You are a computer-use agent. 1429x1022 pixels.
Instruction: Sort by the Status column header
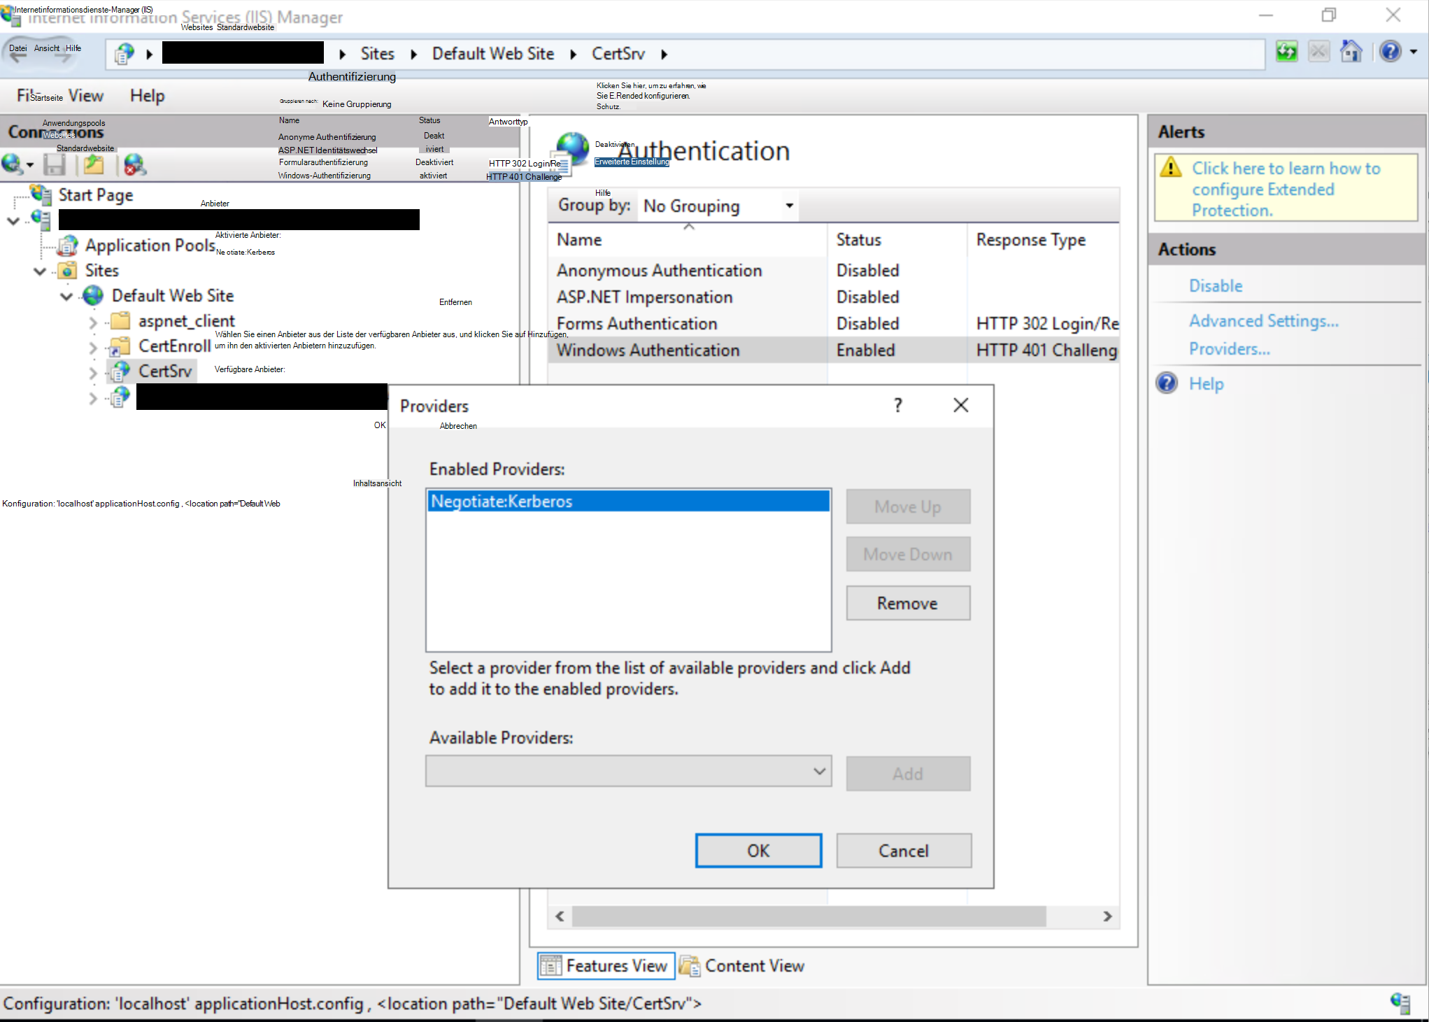tap(897, 240)
